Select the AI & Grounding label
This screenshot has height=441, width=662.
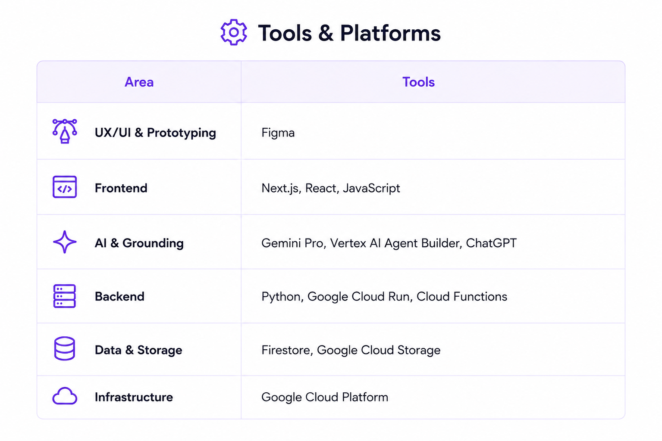139,243
